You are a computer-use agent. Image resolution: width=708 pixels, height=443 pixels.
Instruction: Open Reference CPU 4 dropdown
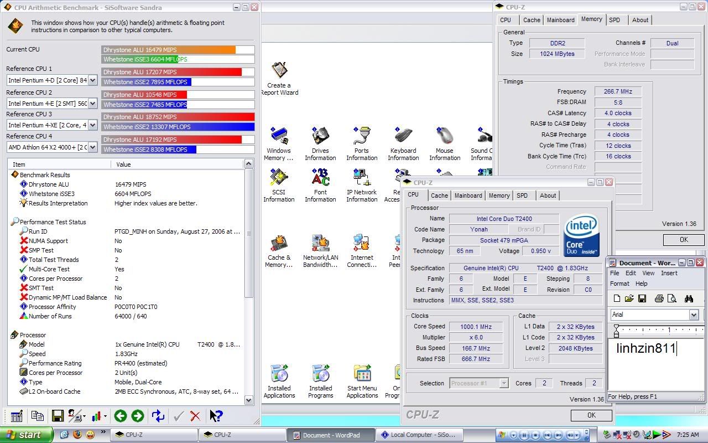(92, 147)
